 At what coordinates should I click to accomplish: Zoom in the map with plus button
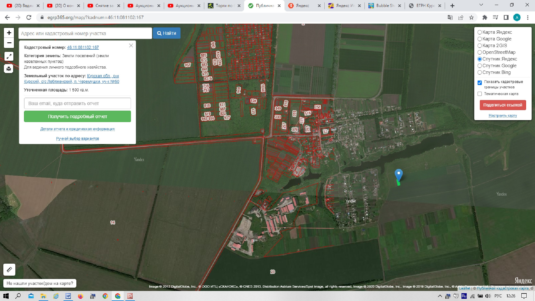[x=9, y=33]
